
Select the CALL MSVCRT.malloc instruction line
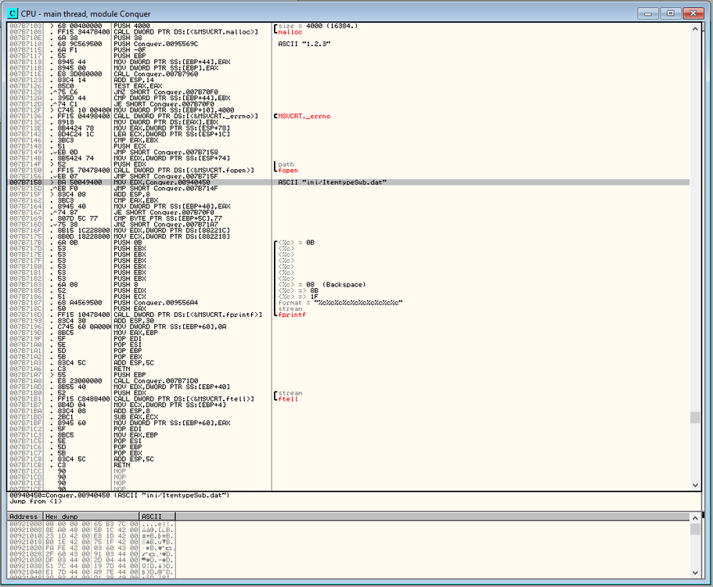point(186,32)
